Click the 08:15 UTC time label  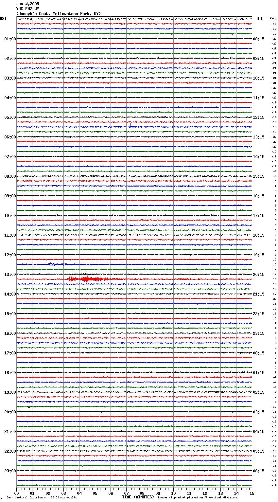click(x=259, y=39)
